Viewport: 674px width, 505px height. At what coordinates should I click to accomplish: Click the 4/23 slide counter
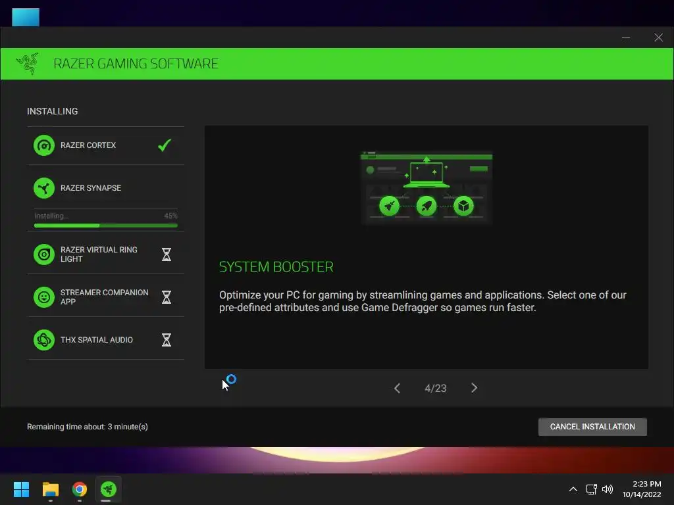pyautogui.click(x=436, y=388)
